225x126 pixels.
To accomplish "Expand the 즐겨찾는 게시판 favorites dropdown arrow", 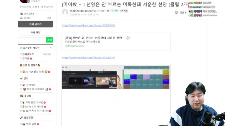I will click(x=51, y=48).
